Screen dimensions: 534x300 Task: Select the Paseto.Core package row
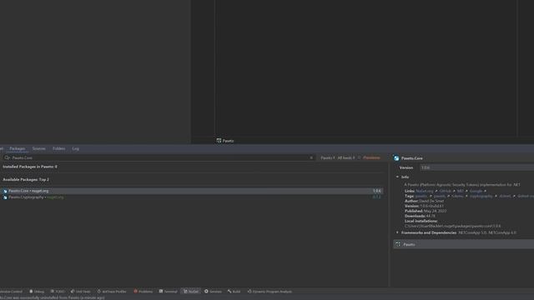192,191
